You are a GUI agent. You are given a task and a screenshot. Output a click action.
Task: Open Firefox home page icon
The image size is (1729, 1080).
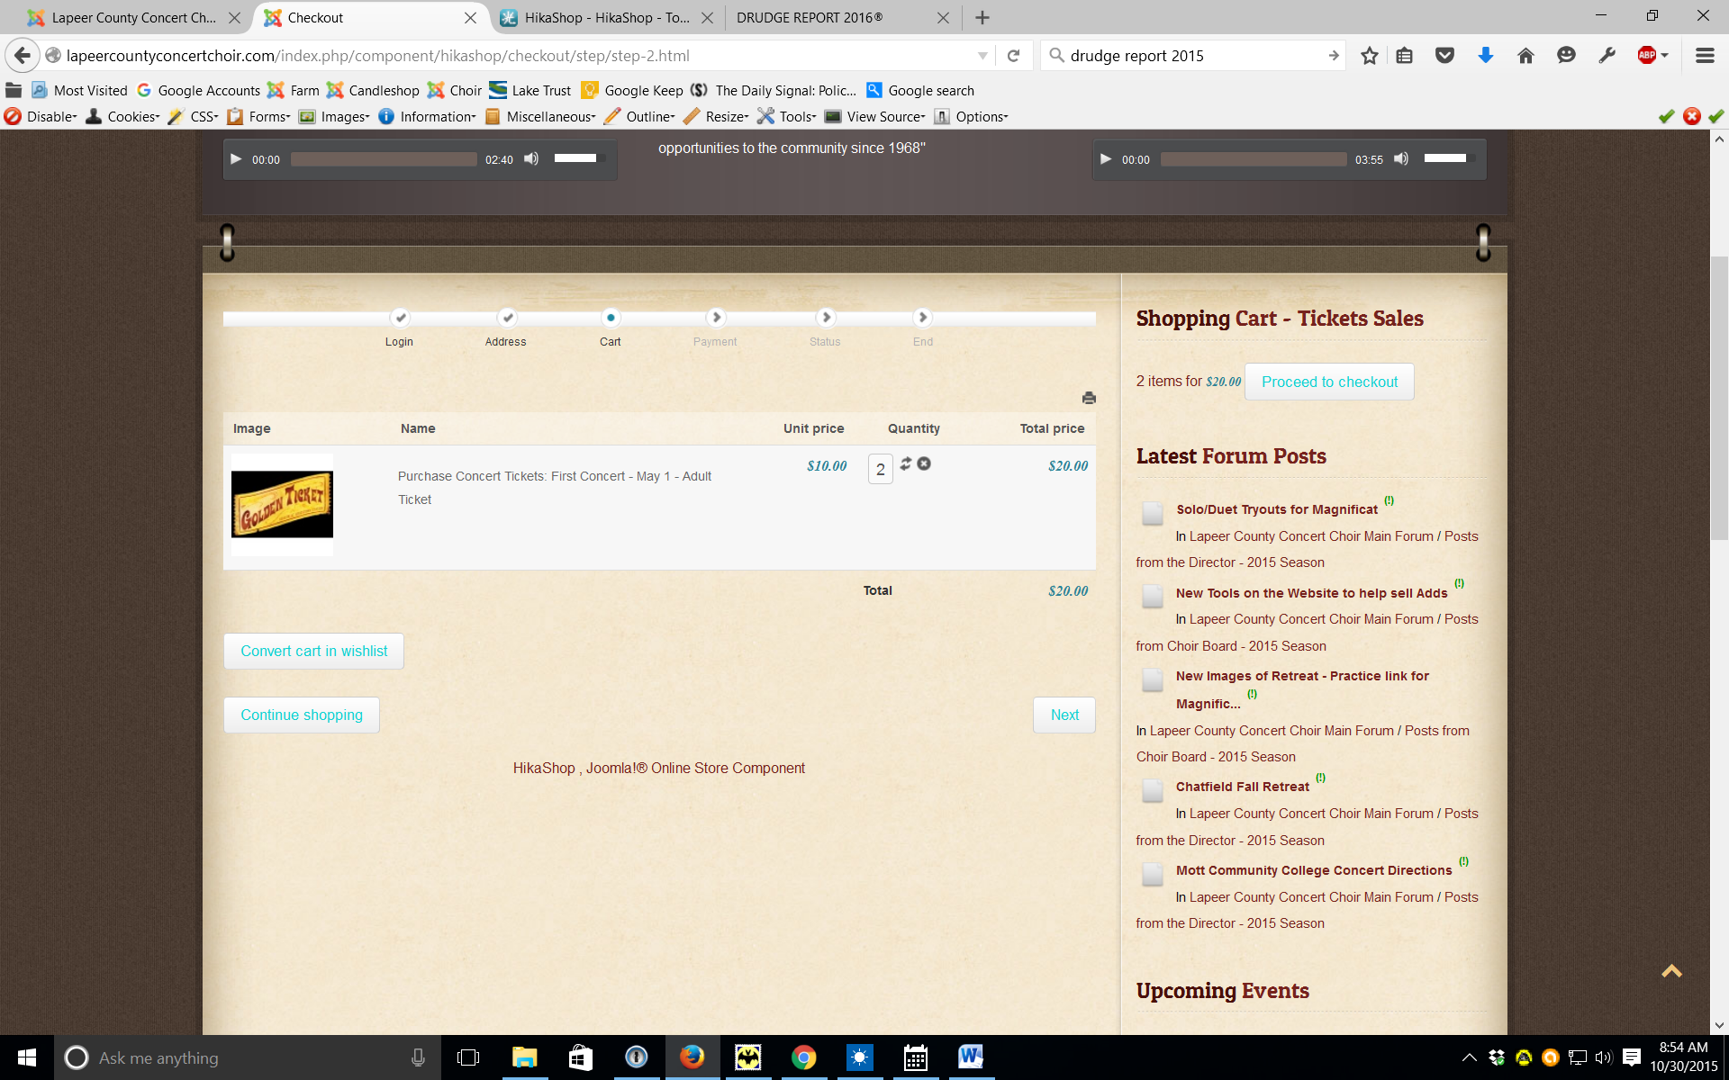click(1525, 56)
